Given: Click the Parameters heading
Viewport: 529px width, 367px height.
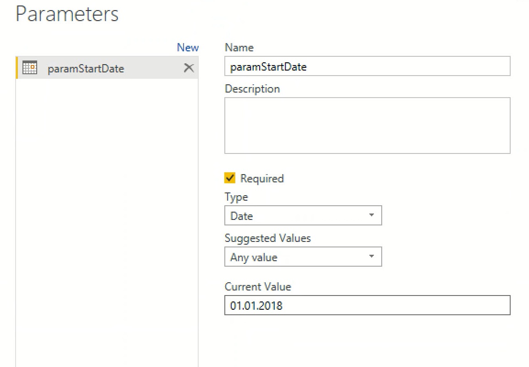Looking at the screenshot, I should click(67, 14).
